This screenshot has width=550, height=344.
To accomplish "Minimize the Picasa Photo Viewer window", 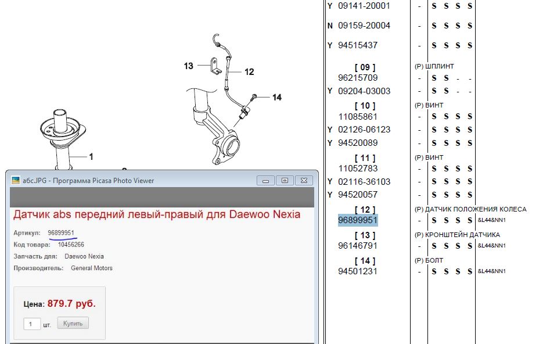I will tap(265, 180).
